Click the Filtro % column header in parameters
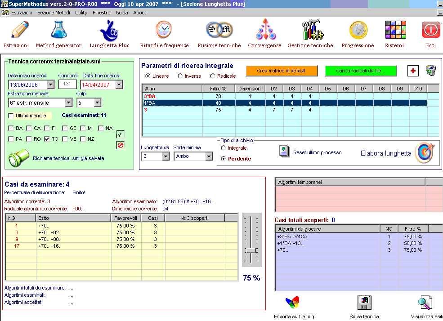This screenshot has width=443, height=321. [x=219, y=89]
